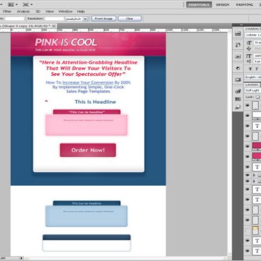Apply Faux Italic in Character panel
The width and height of the screenshot is (261, 261).
257,69
